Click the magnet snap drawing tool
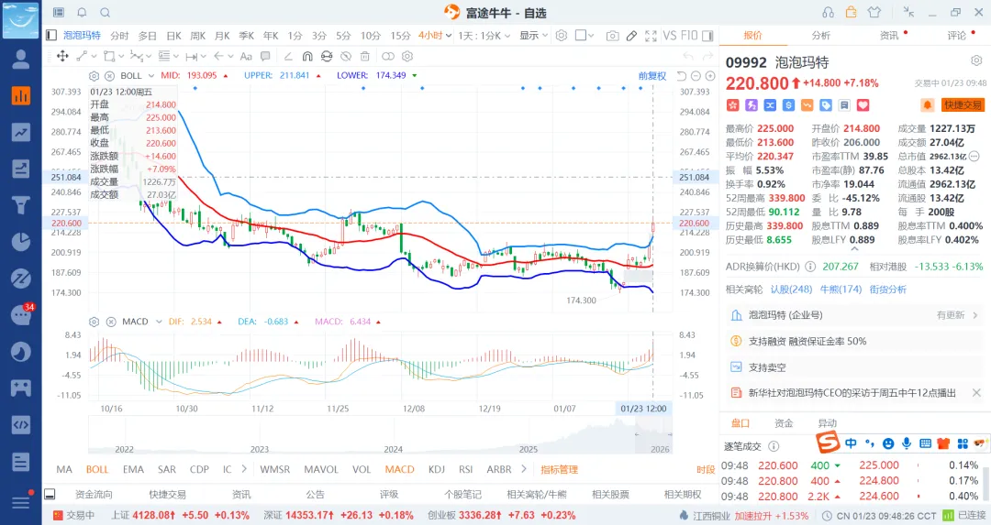991x525 pixels. (306, 56)
